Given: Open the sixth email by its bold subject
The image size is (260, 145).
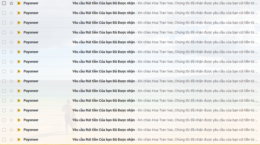Looking at the screenshot, I should click(104, 52).
